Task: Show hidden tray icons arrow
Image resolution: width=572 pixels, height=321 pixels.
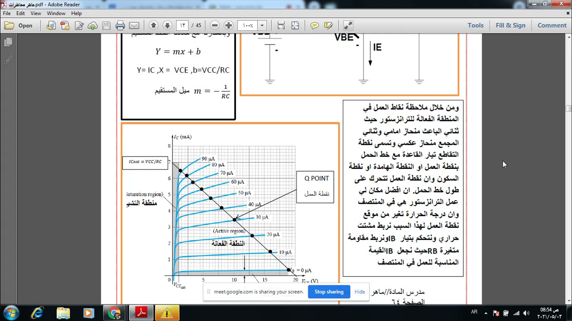Action: (x=487, y=313)
